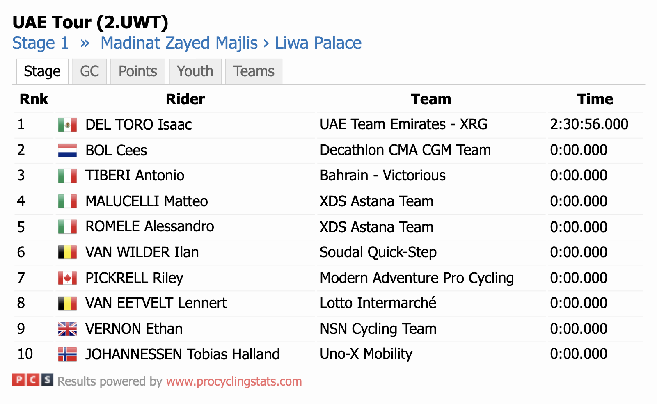Open the Stage 1 link
The image size is (657, 404).
[41, 43]
